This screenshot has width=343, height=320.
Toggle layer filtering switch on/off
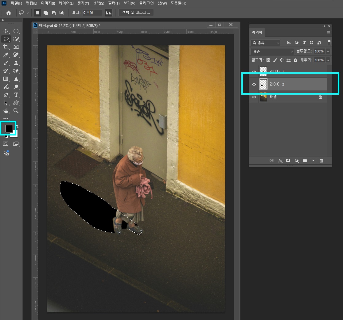pos(329,42)
